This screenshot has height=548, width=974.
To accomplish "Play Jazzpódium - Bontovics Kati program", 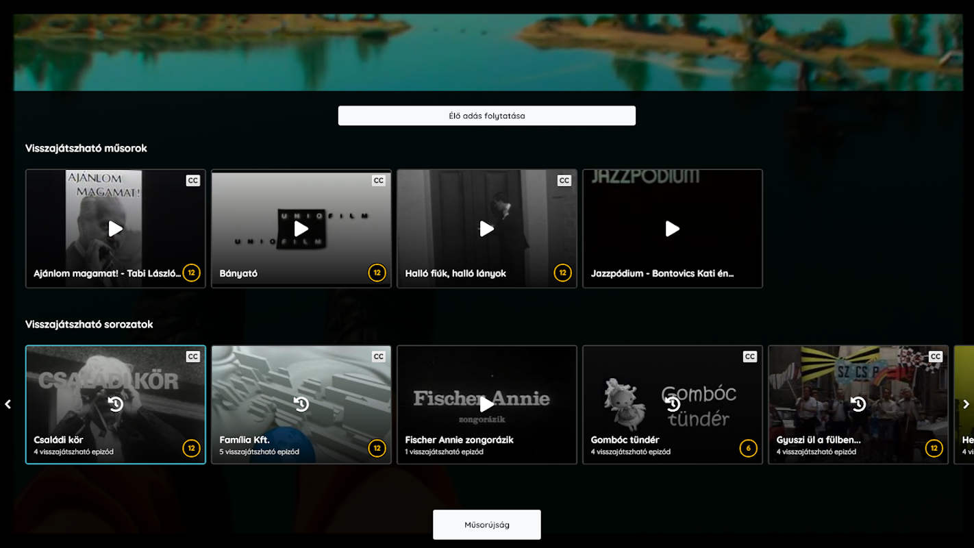I will pyautogui.click(x=673, y=229).
